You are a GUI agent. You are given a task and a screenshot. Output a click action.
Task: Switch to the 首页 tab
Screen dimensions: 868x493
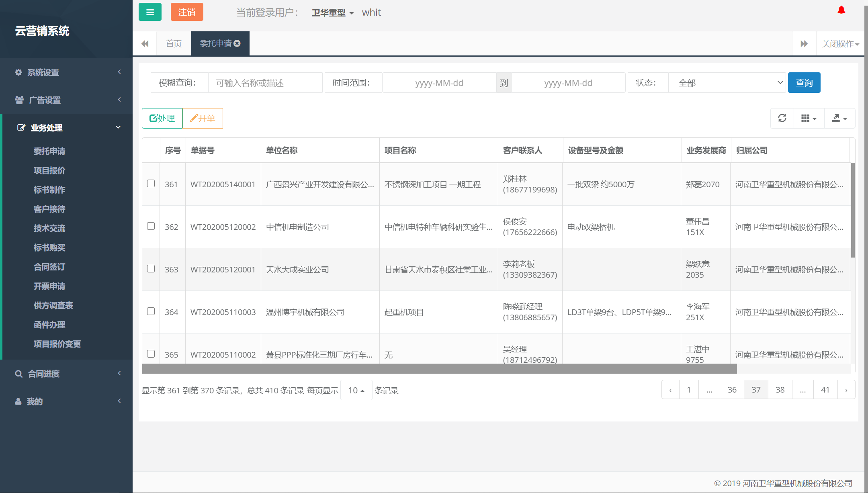tap(174, 43)
